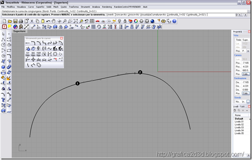Open the Rendering menu
The width and height of the screenshot is (252, 160).
pos(107,7)
